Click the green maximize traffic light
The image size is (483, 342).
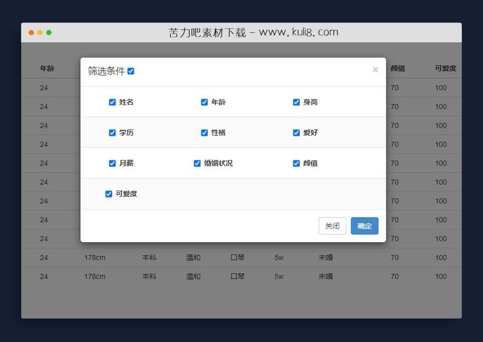tap(48, 33)
